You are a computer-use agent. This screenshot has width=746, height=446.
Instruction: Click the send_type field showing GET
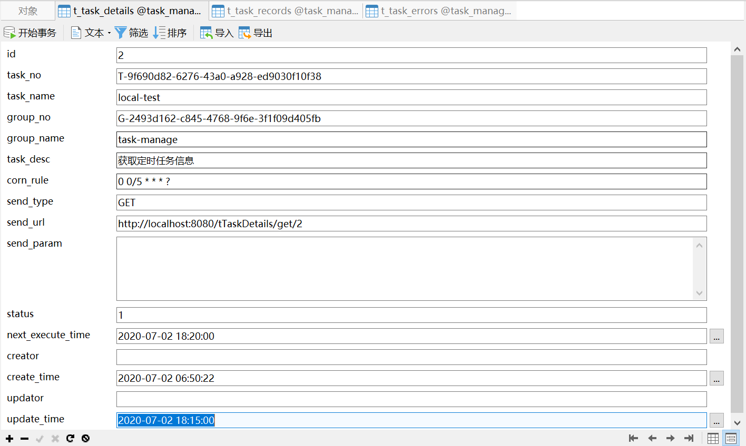point(411,202)
